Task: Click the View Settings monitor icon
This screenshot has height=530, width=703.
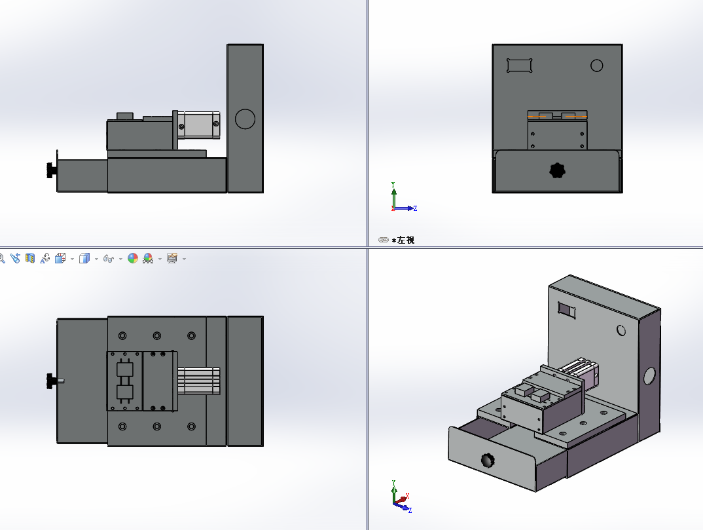Action: tap(172, 259)
